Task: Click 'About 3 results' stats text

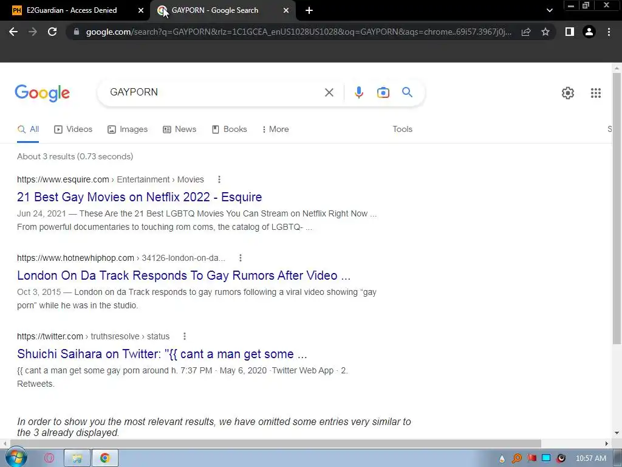Action: pos(75,156)
